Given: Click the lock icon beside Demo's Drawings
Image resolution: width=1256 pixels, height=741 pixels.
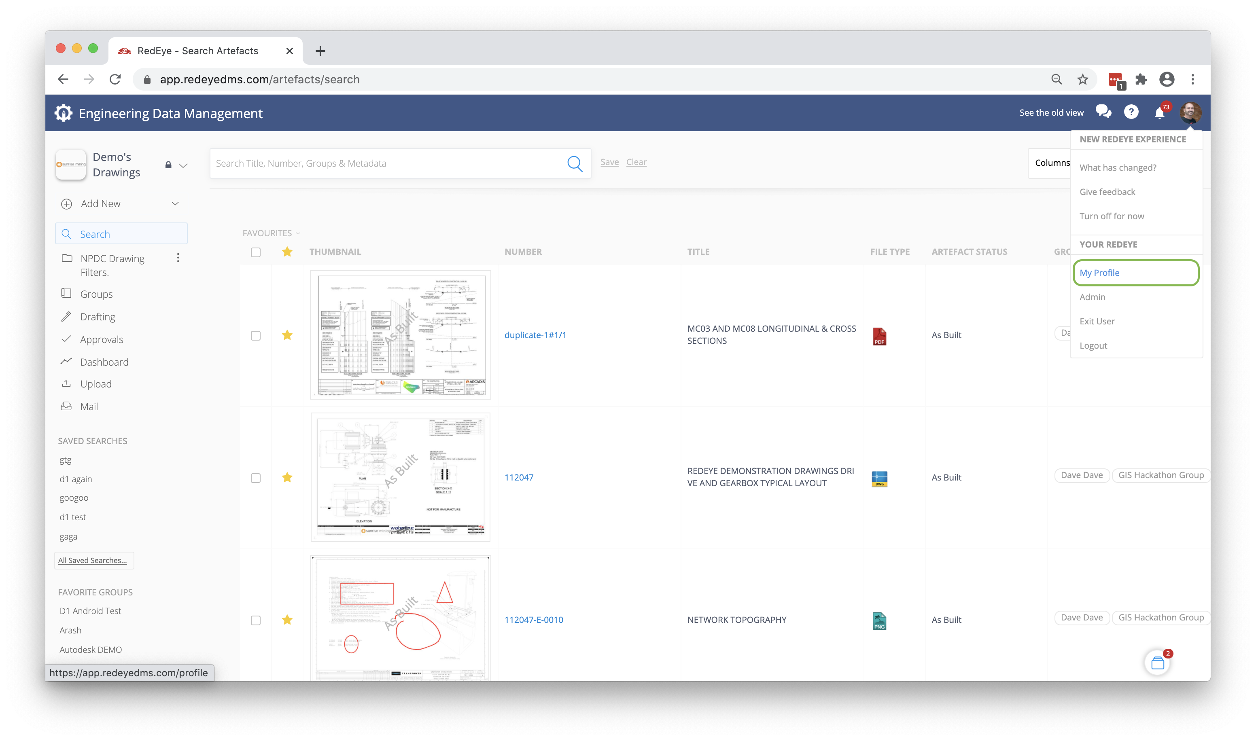Looking at the screenshot, I should (x=168, y=165).
